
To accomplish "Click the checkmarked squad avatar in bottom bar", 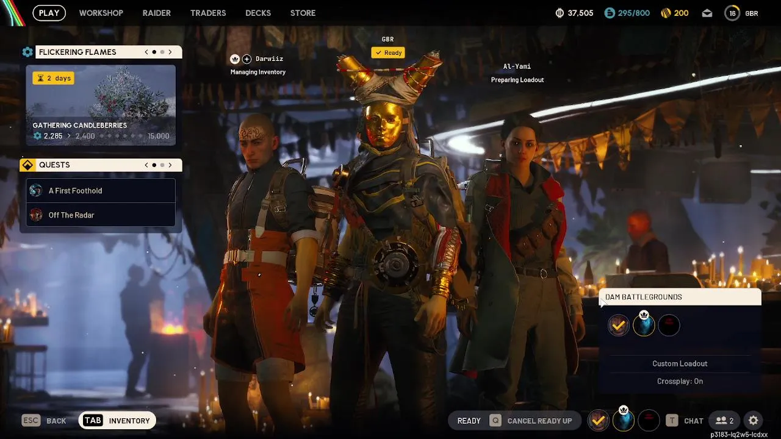I will point(599,421).
